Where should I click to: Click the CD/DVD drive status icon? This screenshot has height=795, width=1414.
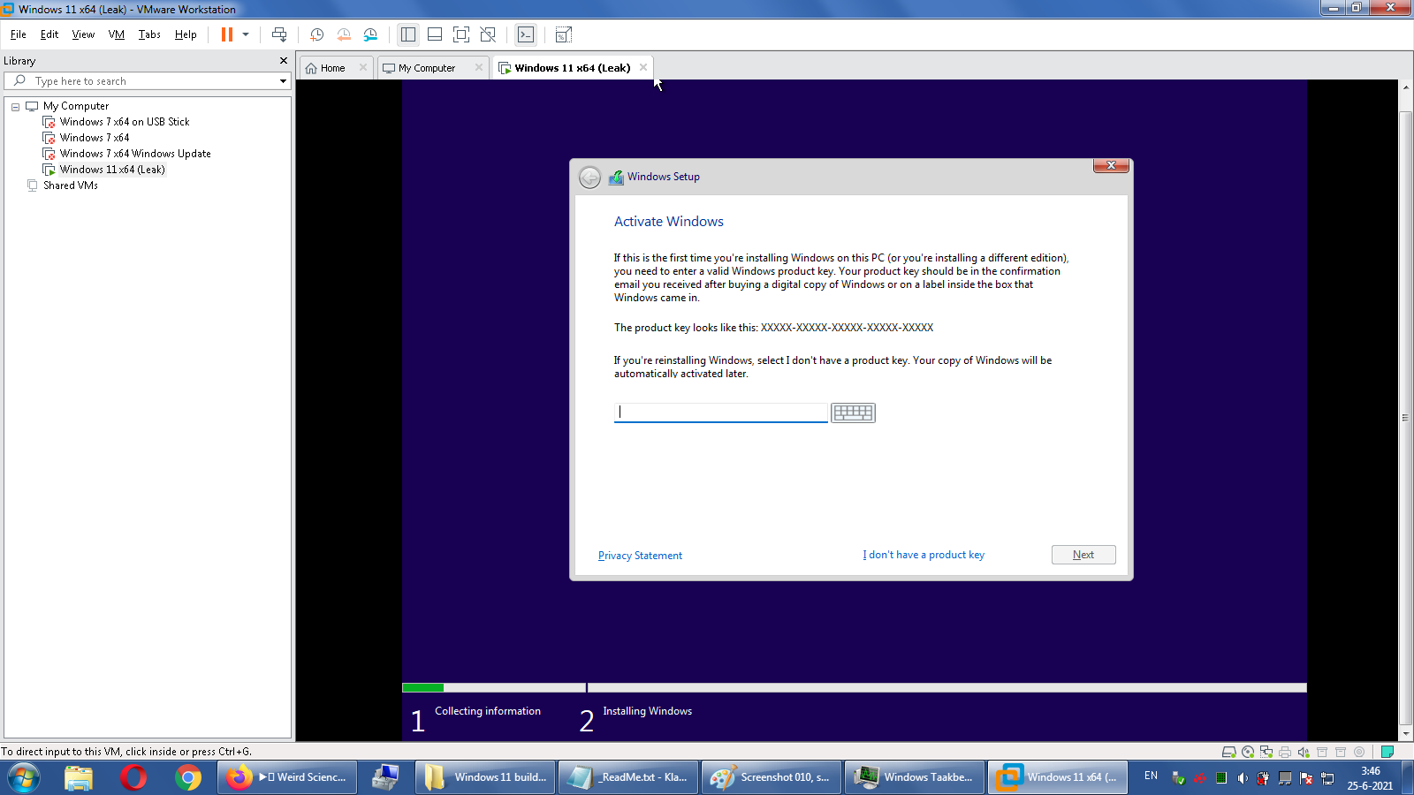point(1248,752)
